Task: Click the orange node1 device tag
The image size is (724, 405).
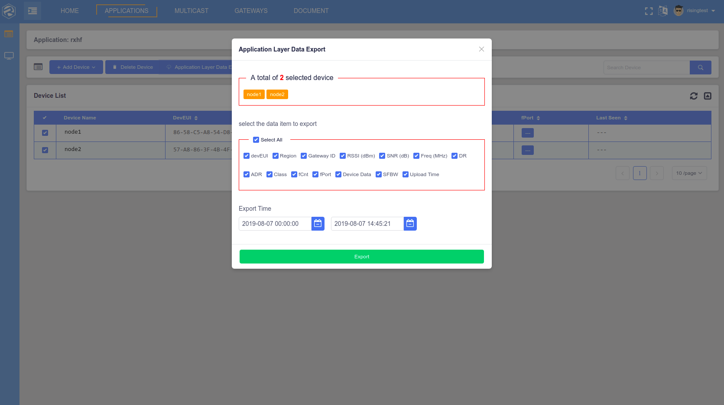Action: click(254, 94)
